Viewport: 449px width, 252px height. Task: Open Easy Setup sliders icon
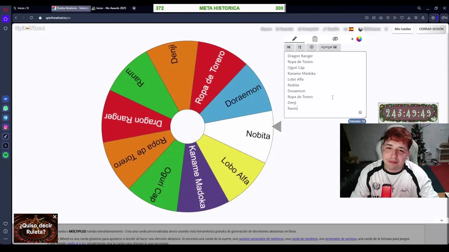click(416, 18)
